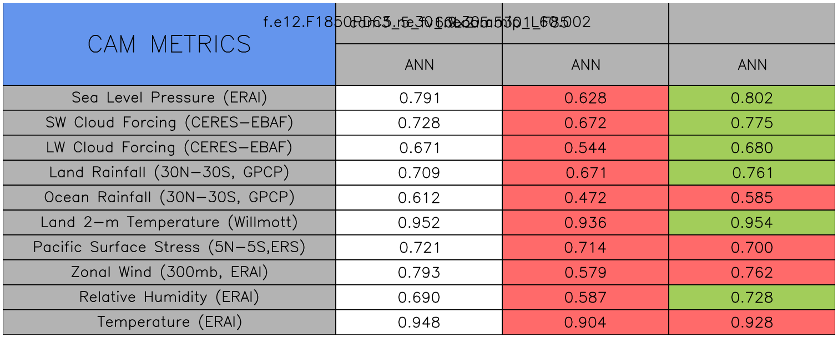Click the red cell showing 0.579
The width and height of the screenshot is (838, 338).
click(x=585, y=273)
